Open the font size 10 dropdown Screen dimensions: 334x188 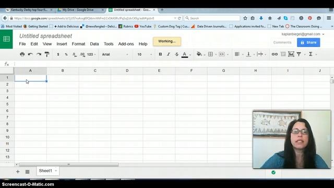145,54
